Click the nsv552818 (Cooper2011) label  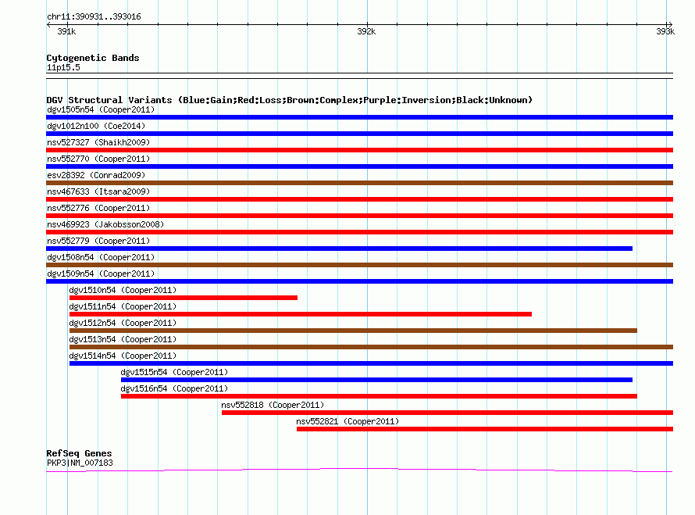point(273,405)
